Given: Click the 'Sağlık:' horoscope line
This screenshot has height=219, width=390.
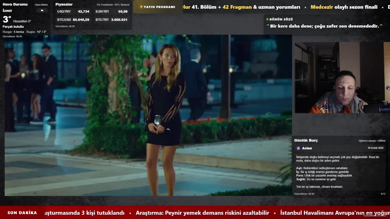Looking at the screenshot, I should click(316, 179).
